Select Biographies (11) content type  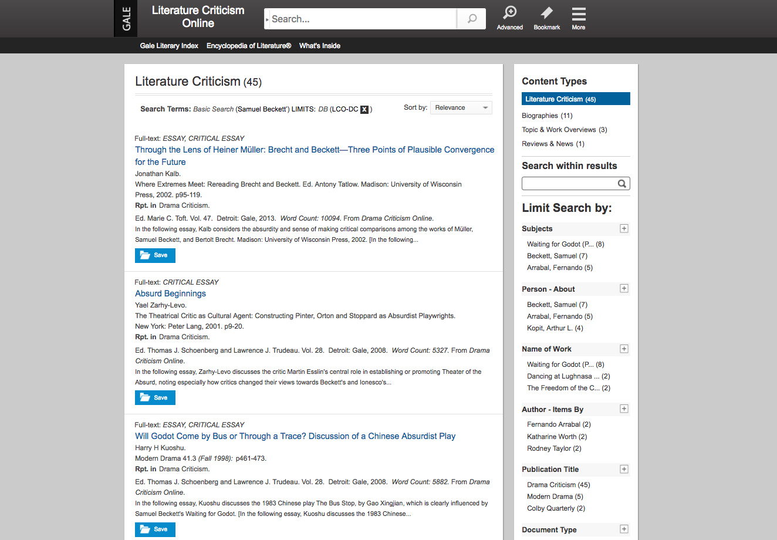(547, 116)
